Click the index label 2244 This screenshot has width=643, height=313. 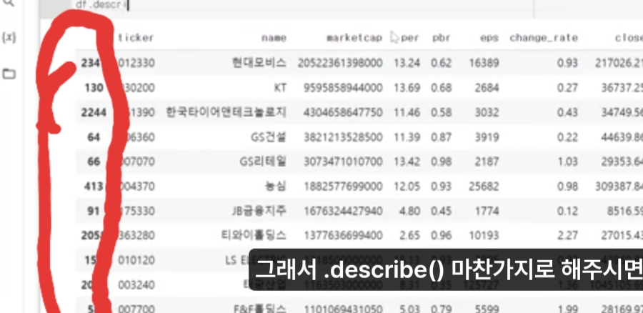[94, 112]
